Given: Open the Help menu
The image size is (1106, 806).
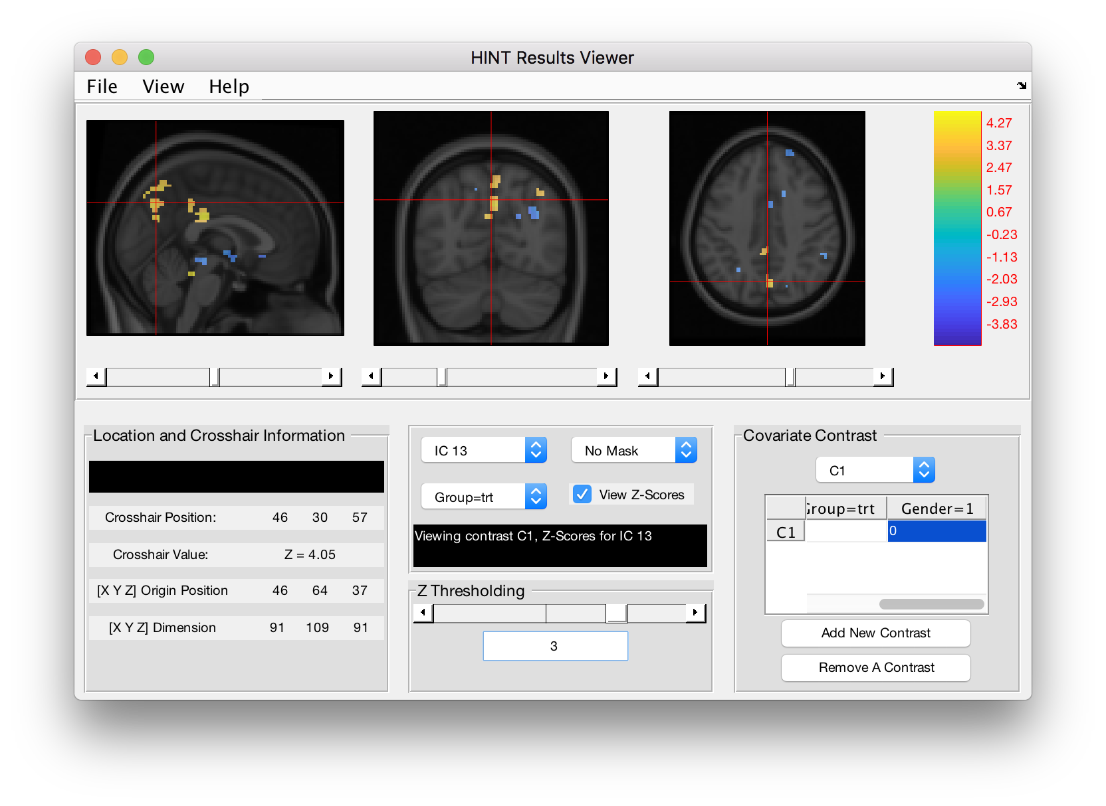Looking at the screenshot, I should click(x=229, y=87).
